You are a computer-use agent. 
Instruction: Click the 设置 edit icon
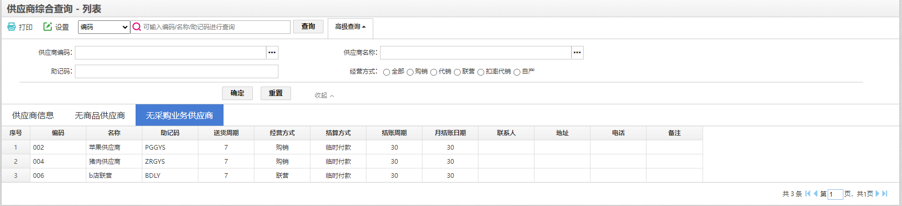coord(48,27)
